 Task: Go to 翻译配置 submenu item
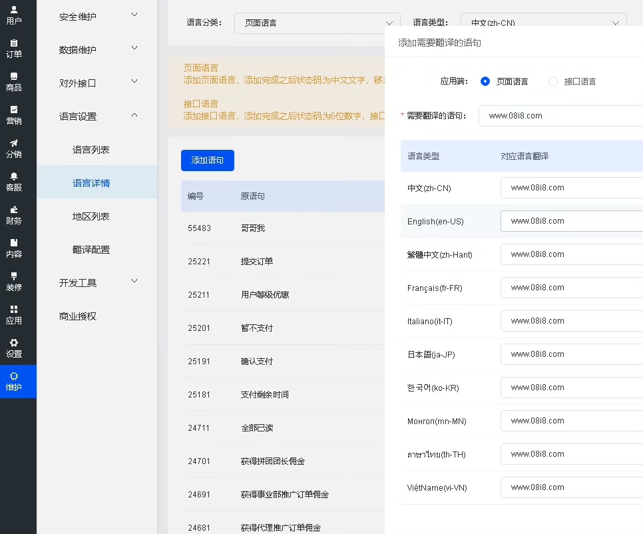click(91, 250)
